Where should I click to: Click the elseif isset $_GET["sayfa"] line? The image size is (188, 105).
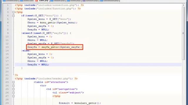(46, 33)
